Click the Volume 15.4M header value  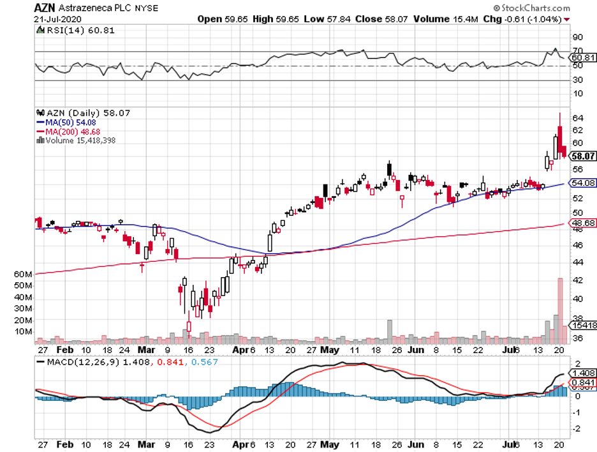[x=445, y=19]
